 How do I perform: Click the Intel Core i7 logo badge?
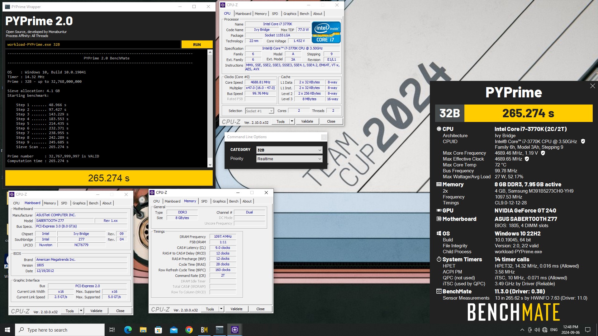(326, 32)
